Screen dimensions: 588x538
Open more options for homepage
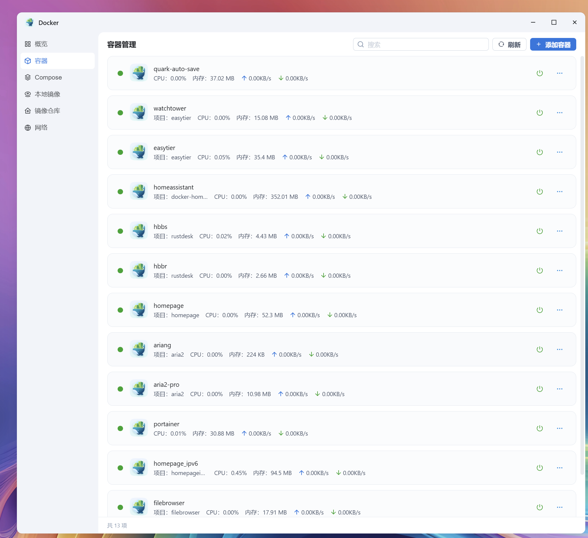560,310
